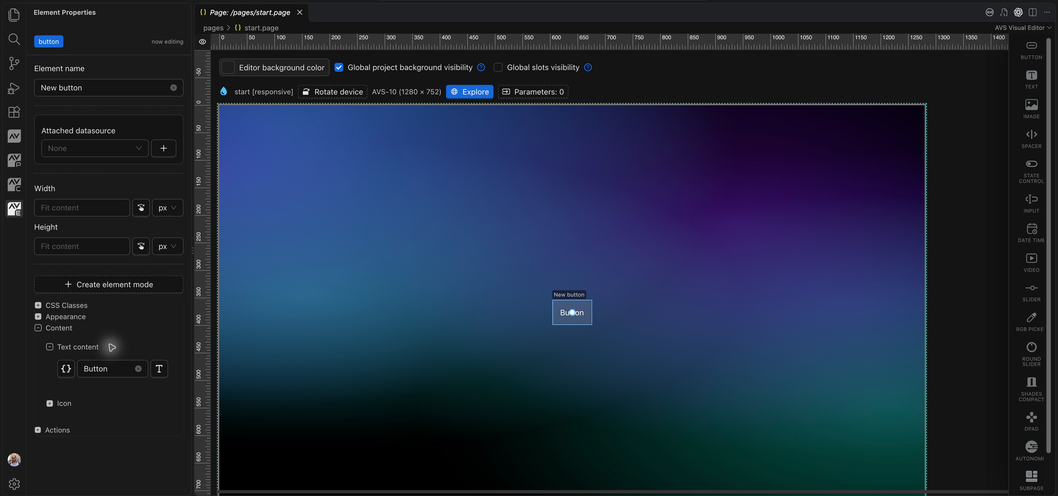Open Extensions icon in activity bar

point(14,112)
